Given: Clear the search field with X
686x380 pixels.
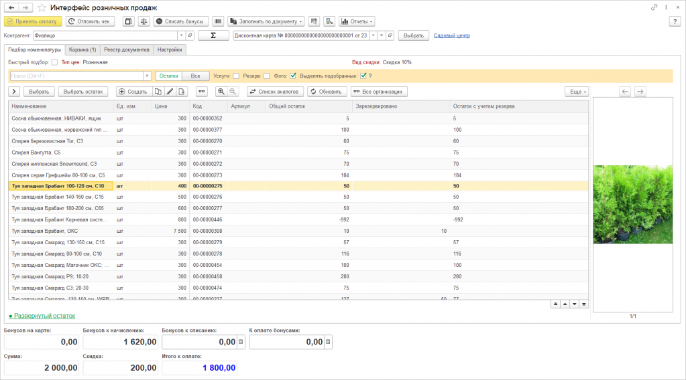Looking at the screenshot, I should point(148,76).
